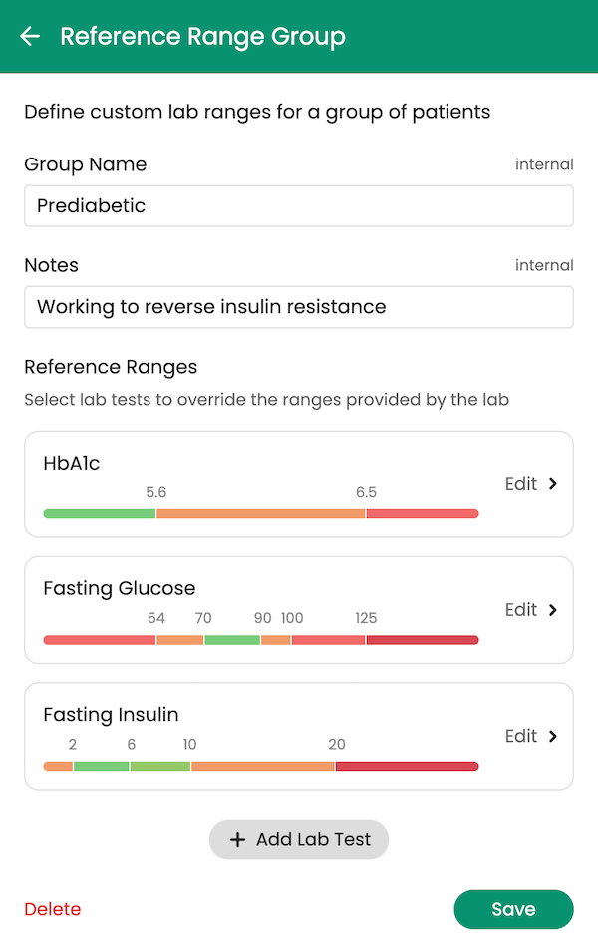
Task: Click the internal label next to Group Name
Action: tap(544, 164)
